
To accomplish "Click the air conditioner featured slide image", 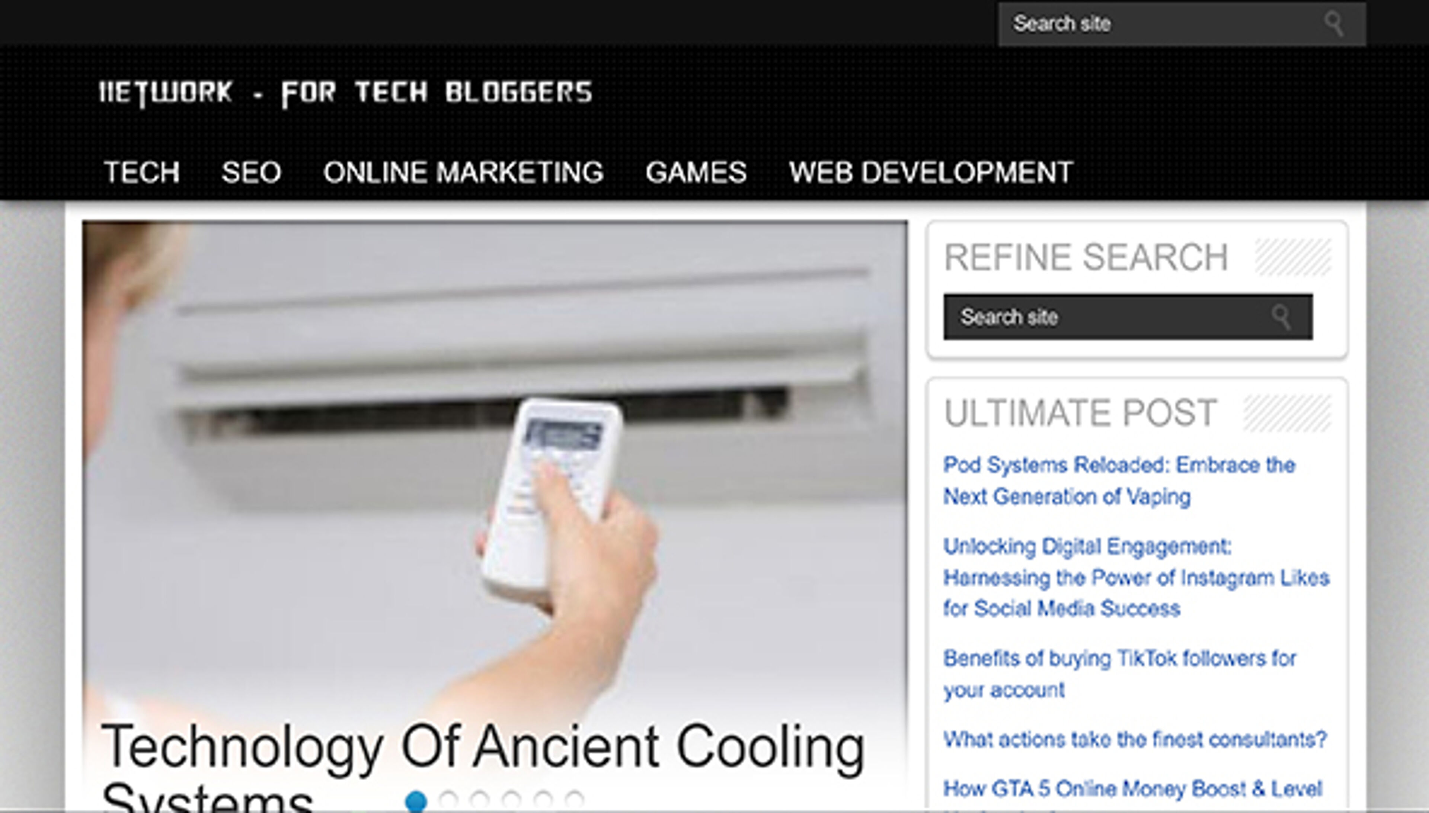I will pos(495,463).
